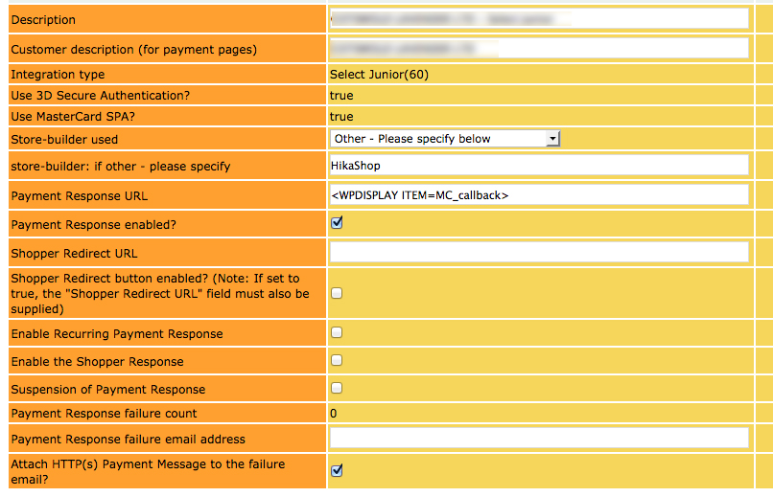Click the Select Junior(60) value text
Viewport: 773px width, 497px height.
click(x=379, y=75)
